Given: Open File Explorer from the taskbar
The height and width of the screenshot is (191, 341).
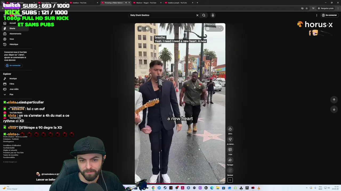Looking at the screenshot, I should click(x=218, y=188).
